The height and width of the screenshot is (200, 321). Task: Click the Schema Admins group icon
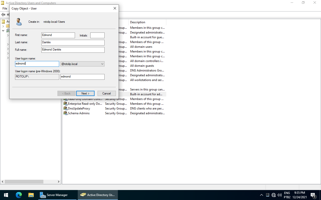click(x=65, y=113)
